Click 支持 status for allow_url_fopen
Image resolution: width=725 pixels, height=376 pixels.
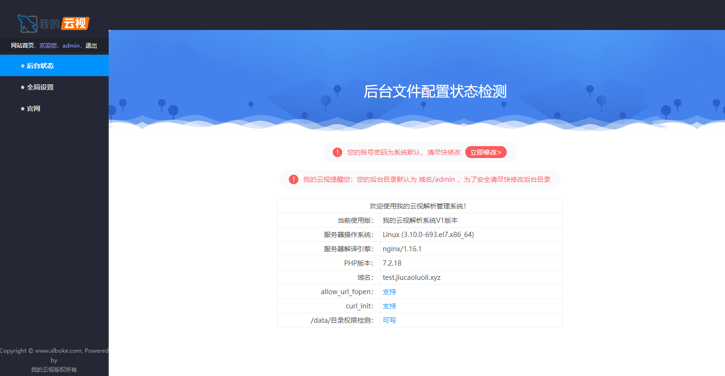[x=389, y=292]
